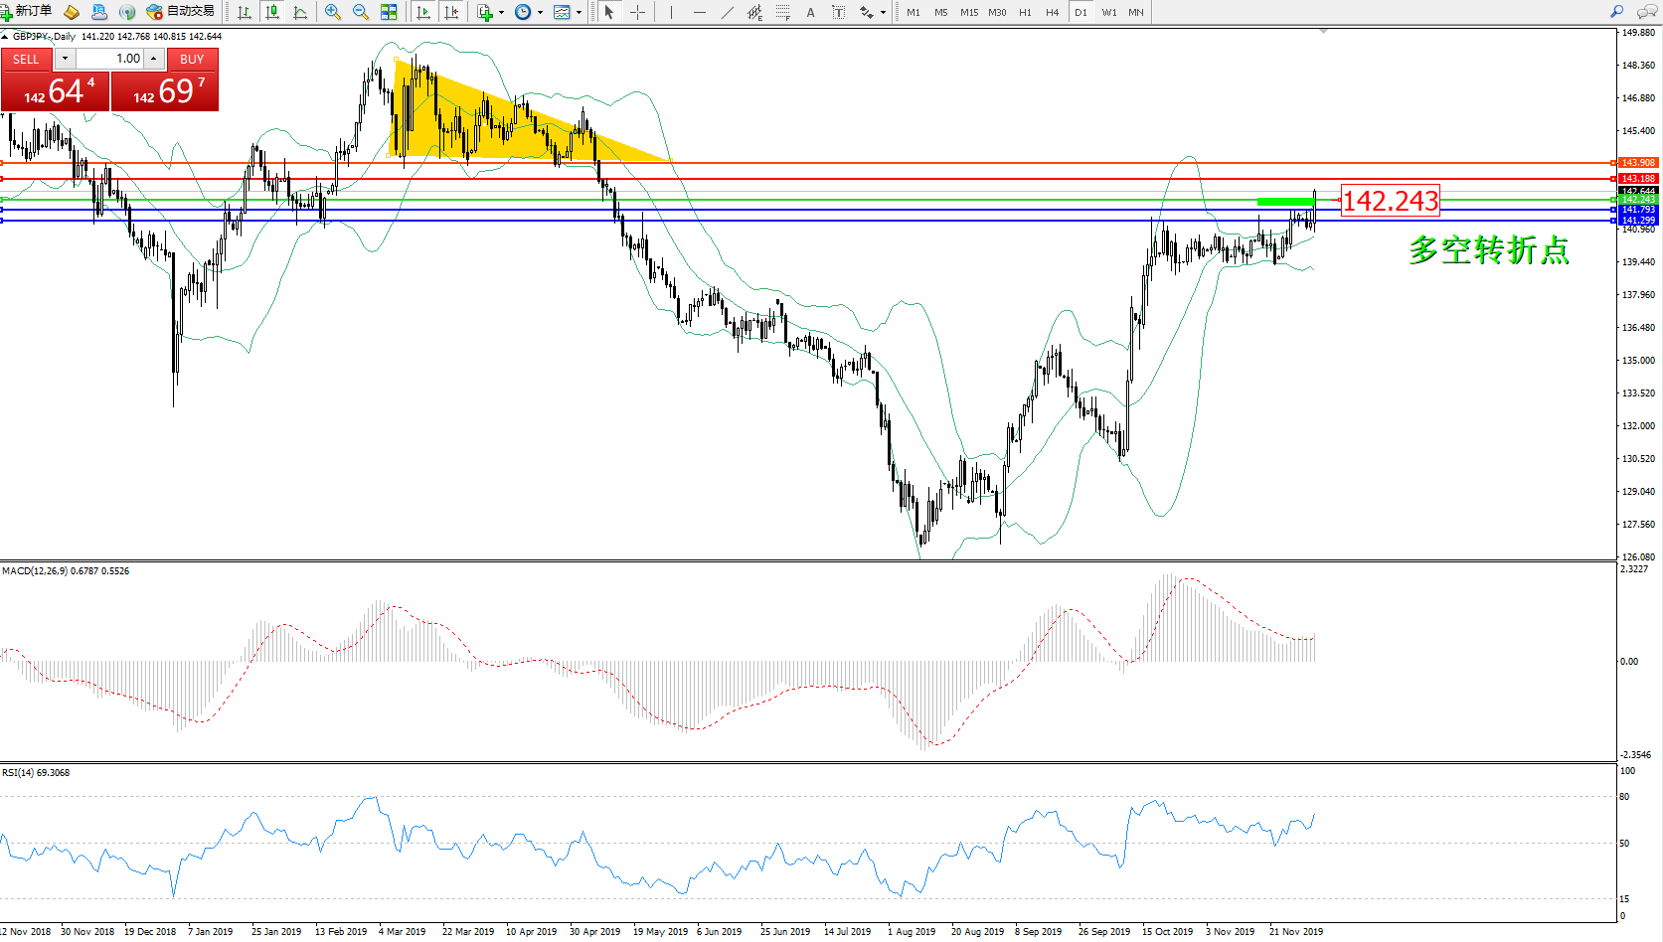Click the lot size 1.00 field

pyautogui.click(x=111, y=59)
